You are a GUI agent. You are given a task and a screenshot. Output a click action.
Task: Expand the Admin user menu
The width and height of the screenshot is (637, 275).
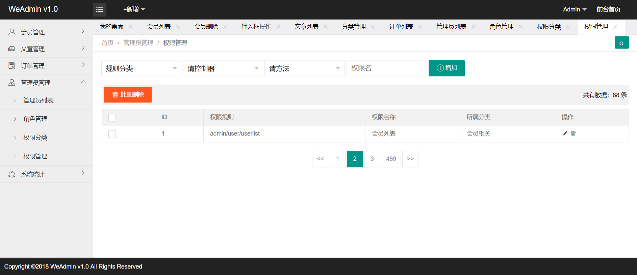click(x=575, y=9)
